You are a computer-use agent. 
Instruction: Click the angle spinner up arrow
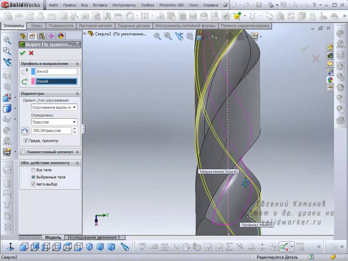click(75, 129)
